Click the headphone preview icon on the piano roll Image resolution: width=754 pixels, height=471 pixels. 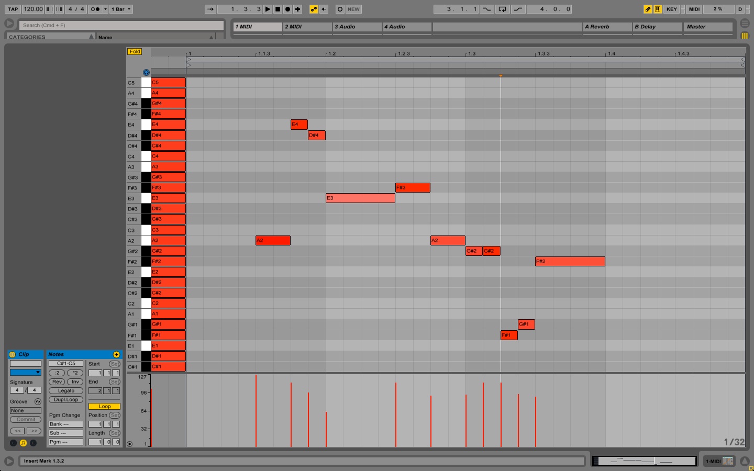pyautogui.click(x=146, y=72)
